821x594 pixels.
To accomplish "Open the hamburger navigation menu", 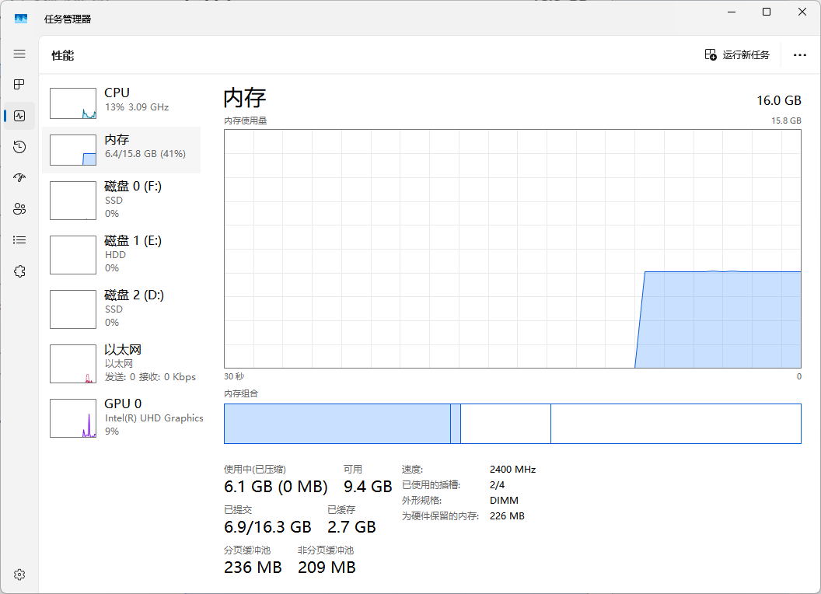I will pos(19,54).
